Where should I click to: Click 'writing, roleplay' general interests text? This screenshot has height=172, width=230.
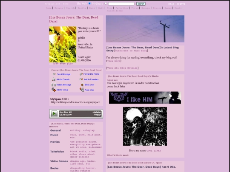82,130
